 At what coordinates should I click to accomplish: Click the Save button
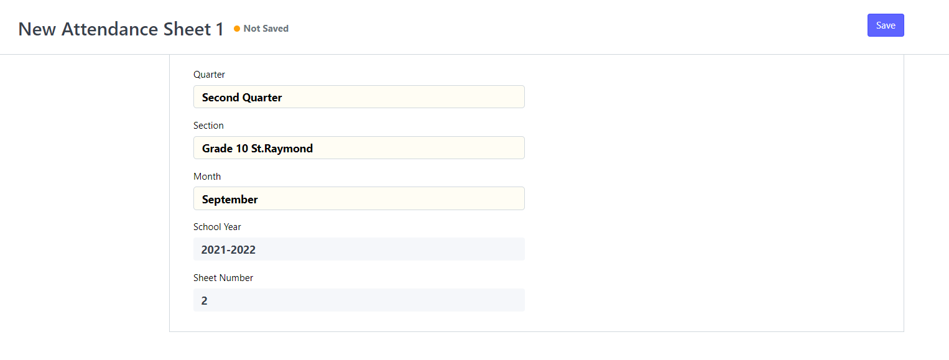(x=886, y=25)
